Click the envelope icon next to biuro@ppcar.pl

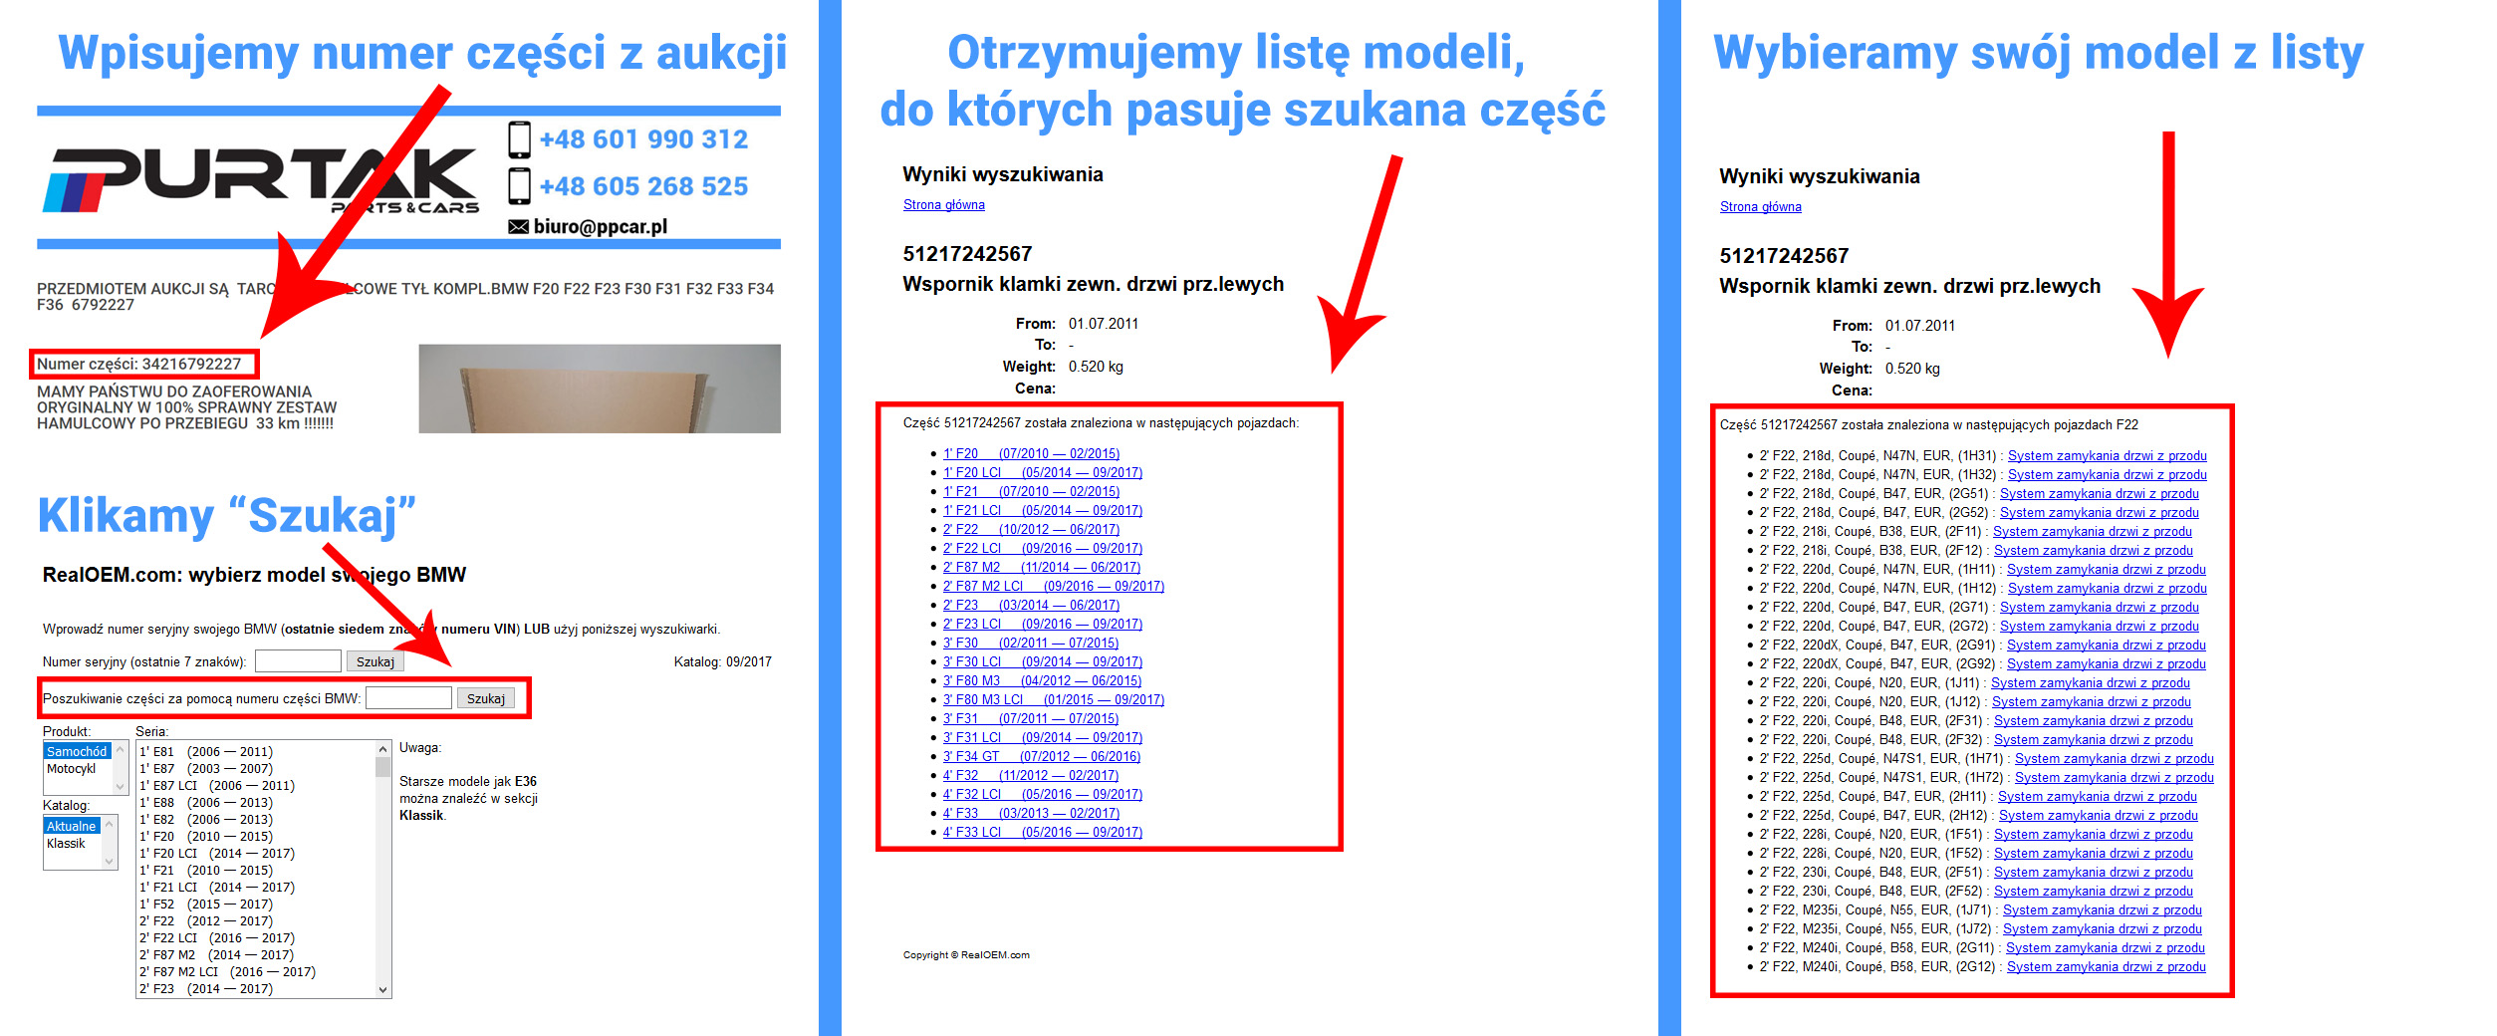(518, 227)
